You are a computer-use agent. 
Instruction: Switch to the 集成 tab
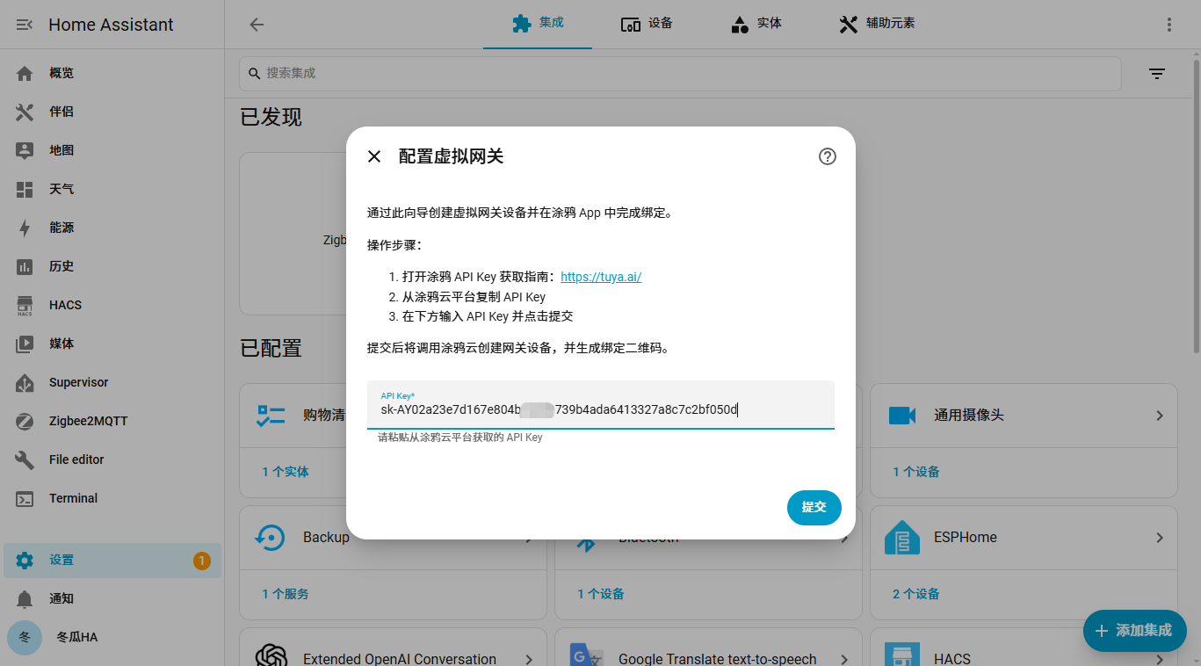538,24
